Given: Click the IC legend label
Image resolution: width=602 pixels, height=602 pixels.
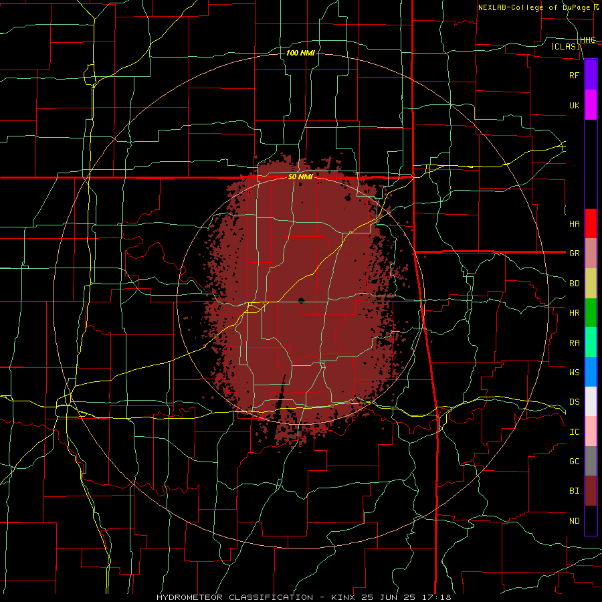Looking at the screenshot, I should coord(575,432).
